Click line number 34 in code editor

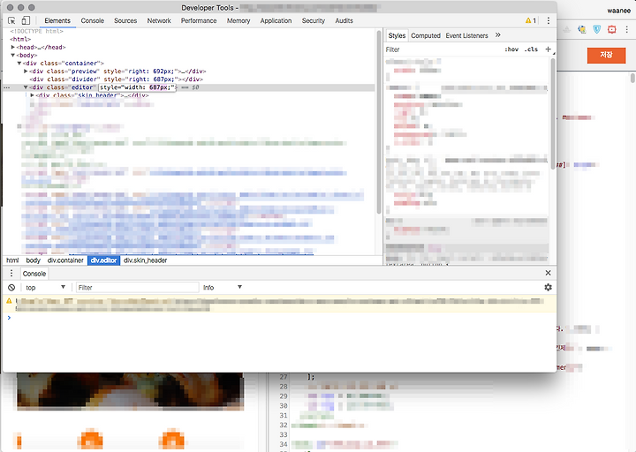(x=284, y=445)
